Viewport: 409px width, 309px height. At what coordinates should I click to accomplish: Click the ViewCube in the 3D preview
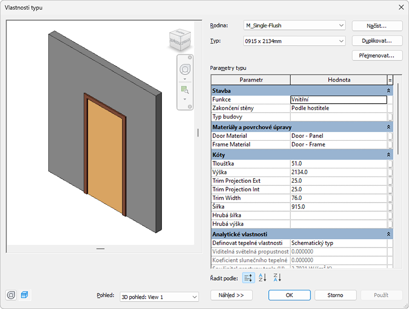point(180,40)
